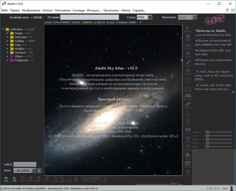This screenshot has width=236, height=191.
Task: Click the удал (delete) X tool
Action: point(188,173)
